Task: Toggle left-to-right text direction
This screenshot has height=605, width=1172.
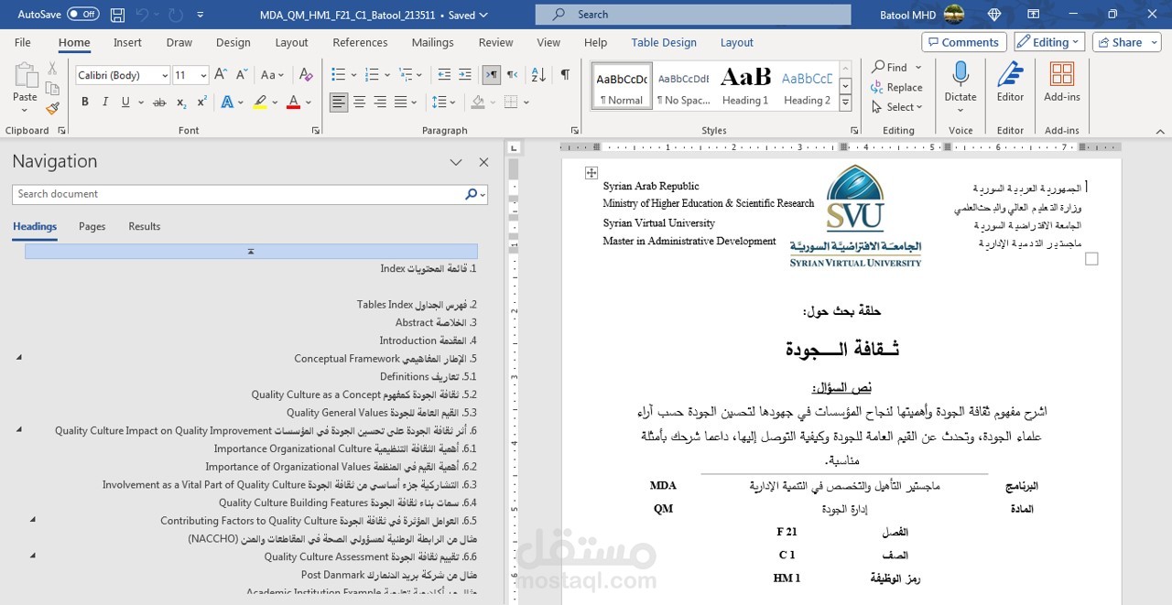Action: [x=492, y=75]
